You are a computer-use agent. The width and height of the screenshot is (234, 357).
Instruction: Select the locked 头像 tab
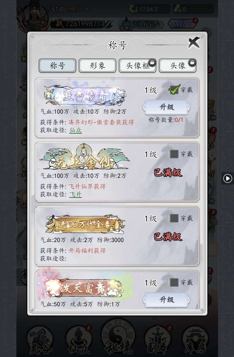(x=177, y=66)
